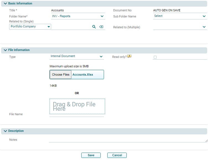Toggle the Read only checkbox
This screenshot has width=208, height=164.
[155, 57]
